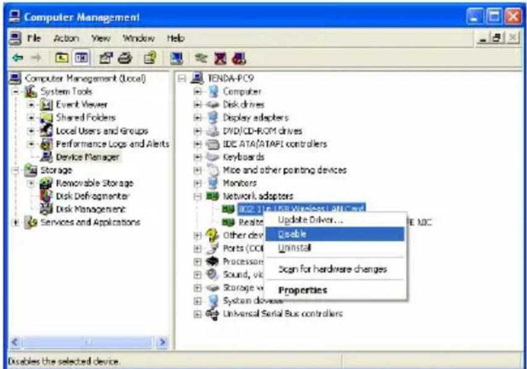
Task: Click the Print toolbar icon
Action: click(125, 58)
